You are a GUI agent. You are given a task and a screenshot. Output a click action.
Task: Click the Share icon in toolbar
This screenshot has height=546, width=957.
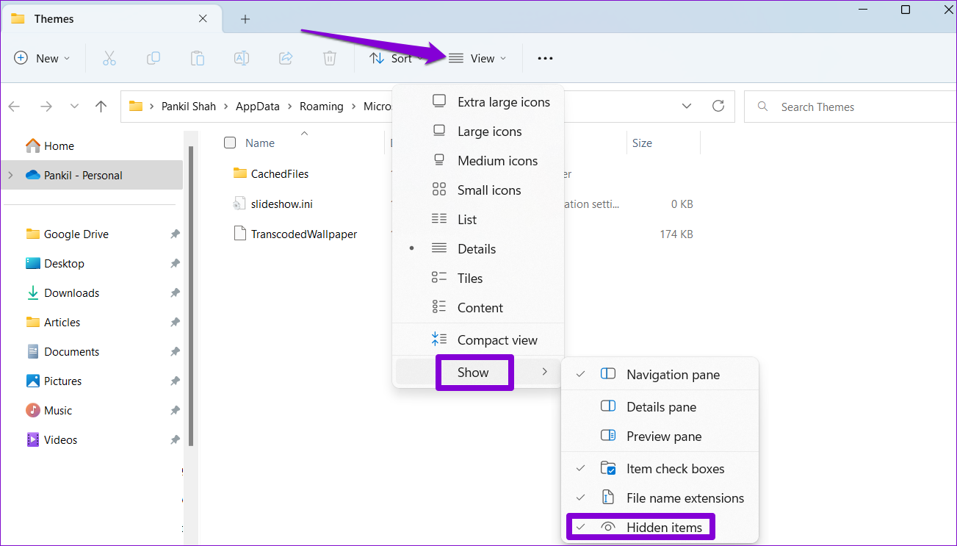(286, 58)
